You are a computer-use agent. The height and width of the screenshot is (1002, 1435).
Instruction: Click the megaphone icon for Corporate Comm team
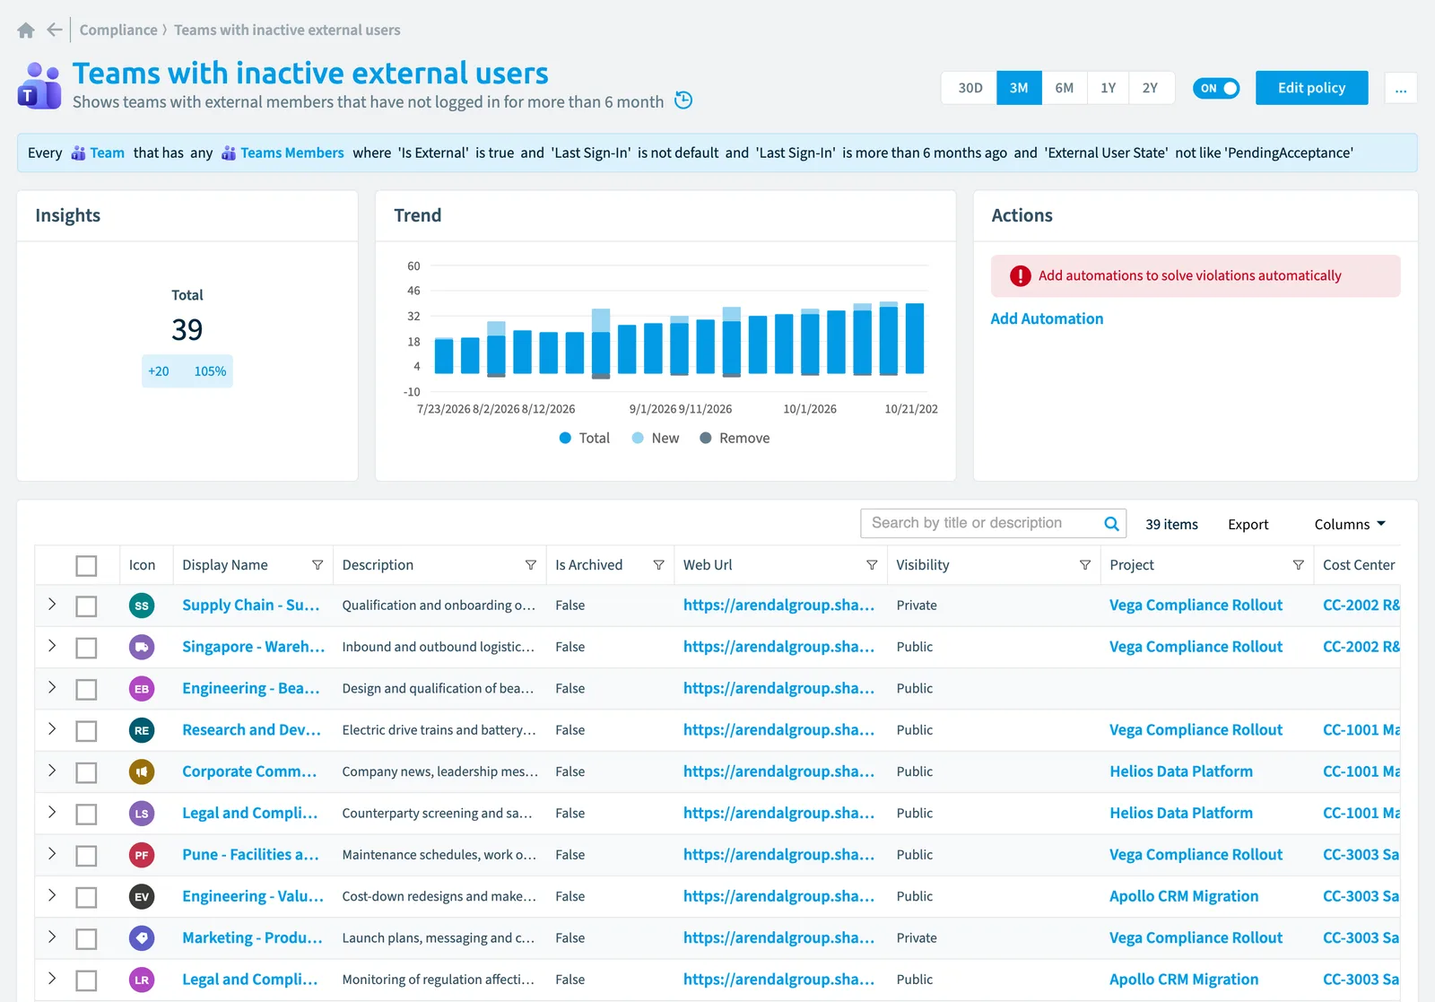(142, 771)
